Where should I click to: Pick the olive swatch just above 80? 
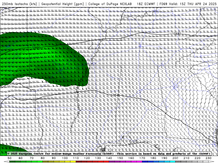pyautogui.click(x=46, y=162)
